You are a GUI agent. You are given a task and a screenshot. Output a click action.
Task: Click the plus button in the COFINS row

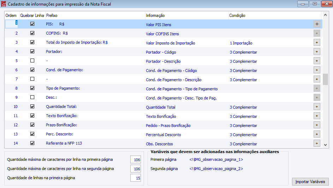click(317, 33)
